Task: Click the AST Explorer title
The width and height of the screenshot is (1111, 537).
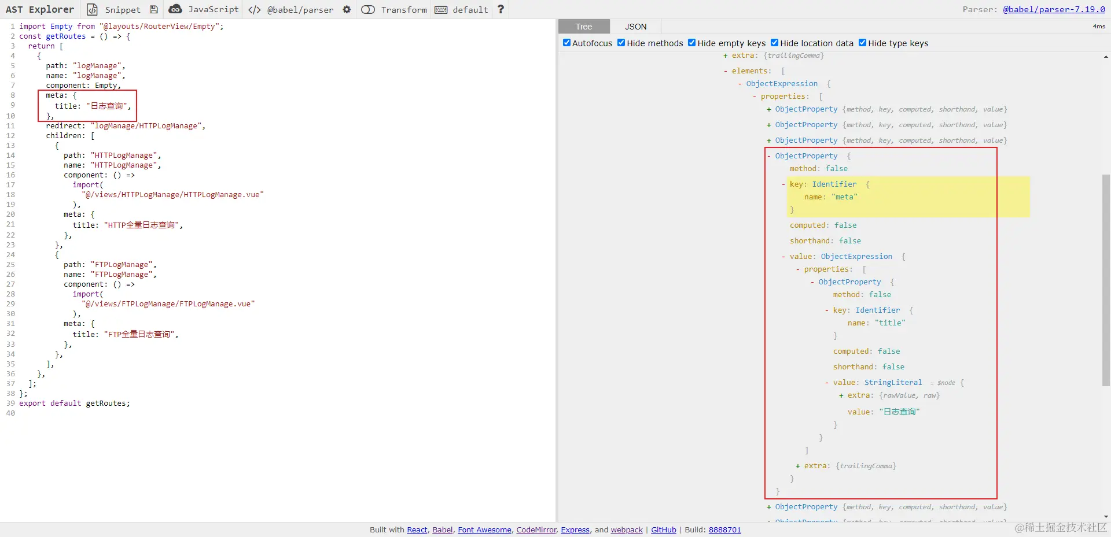Action: [x=40, y=9]
